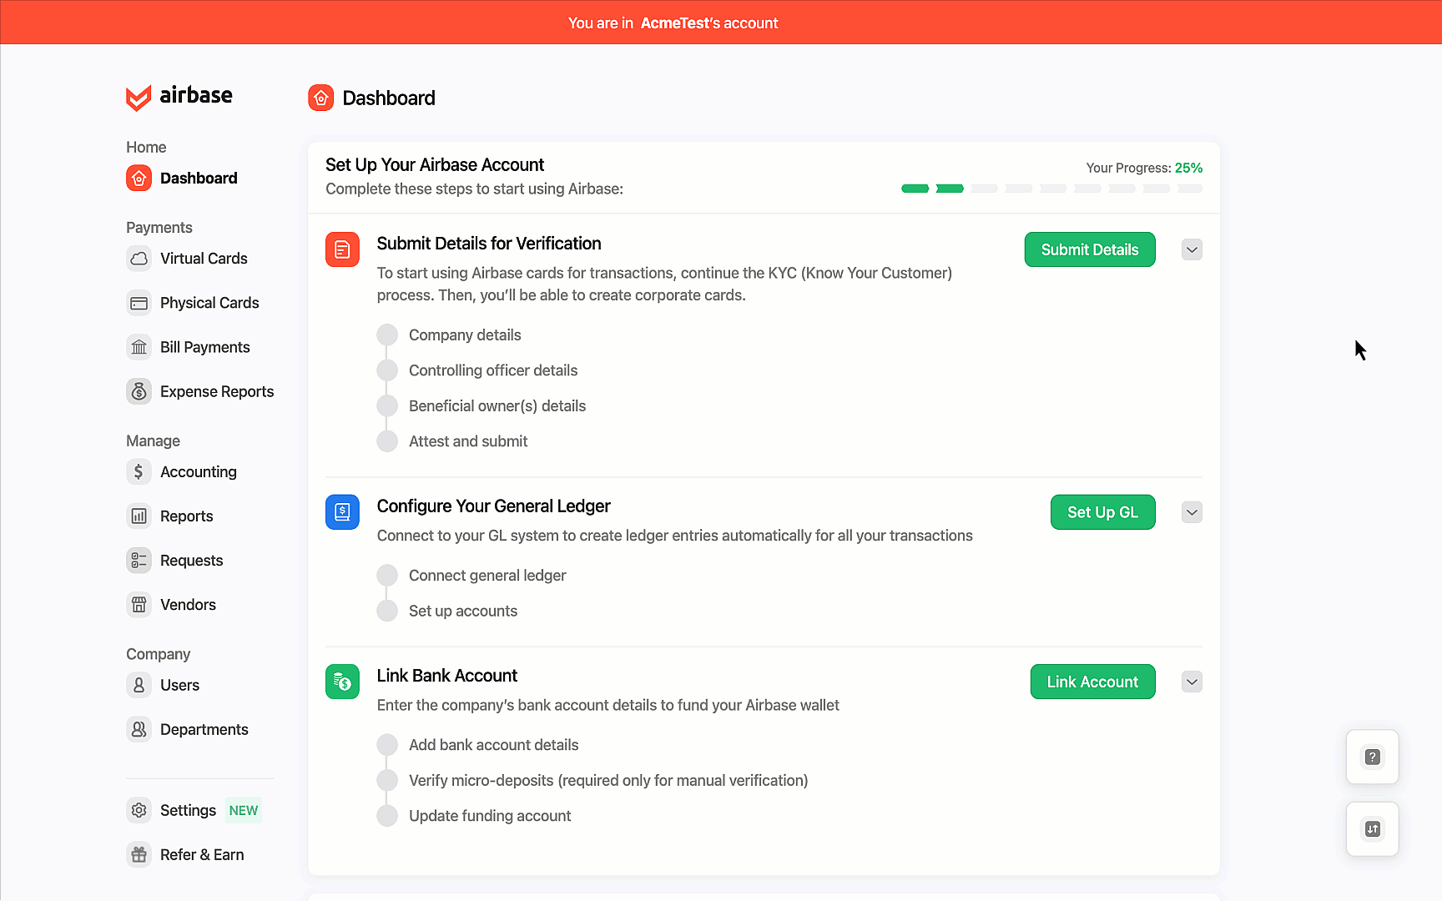1442x901 pixels.
Task: Select the Beneficial owner(s) details step circle
Action: 387,405
